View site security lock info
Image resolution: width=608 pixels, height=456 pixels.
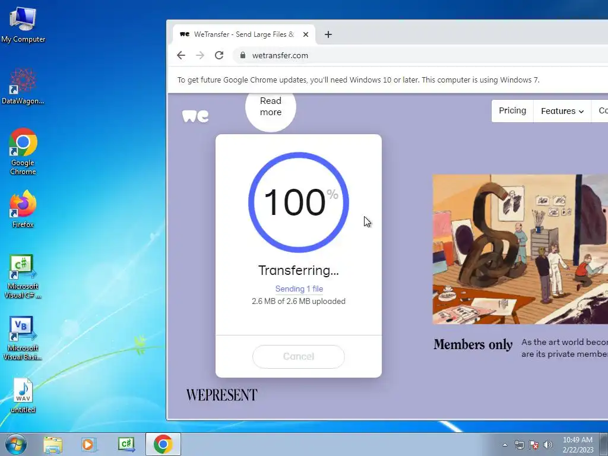click(243, 55)
